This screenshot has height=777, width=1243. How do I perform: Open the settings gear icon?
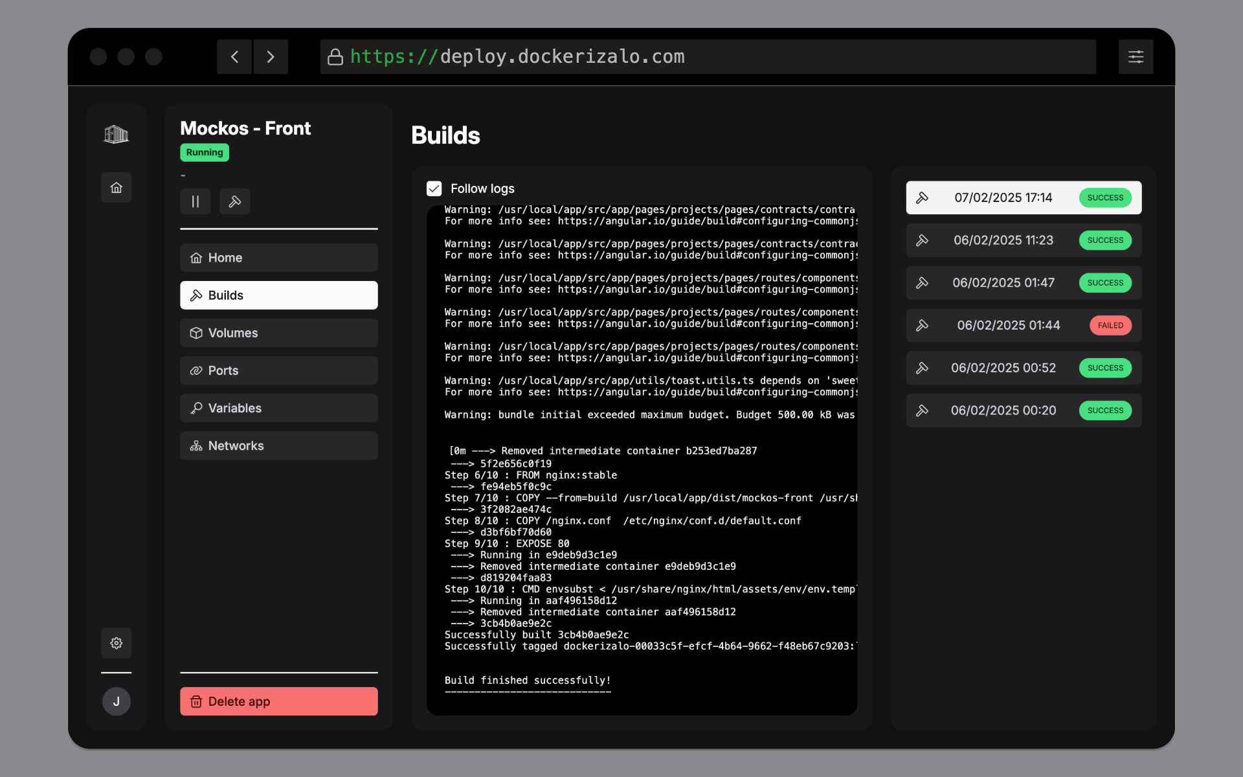pyautogui.click(x=117, y=643)
